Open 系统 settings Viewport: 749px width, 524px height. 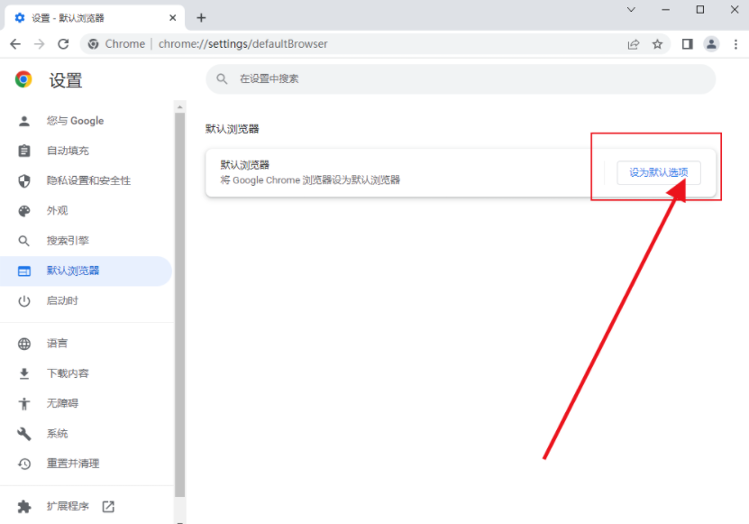86,434
